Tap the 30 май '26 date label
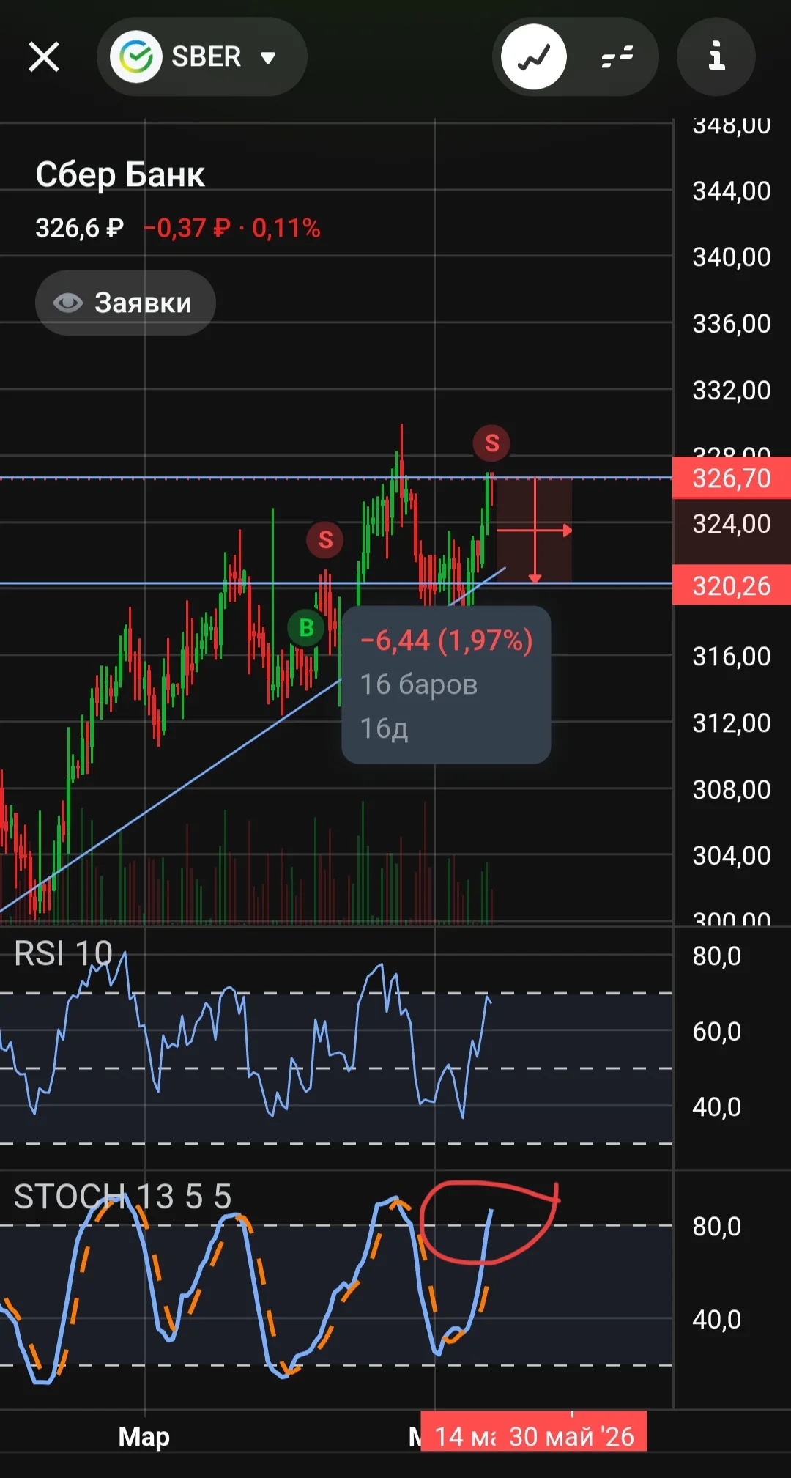Screen dimensions: 791x1478 pos(571,1436)
